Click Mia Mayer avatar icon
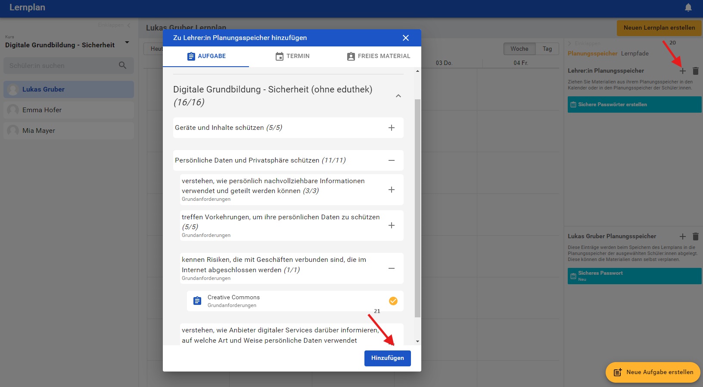The height and width of the screenshot is (387, 703). tap(13, 131)
